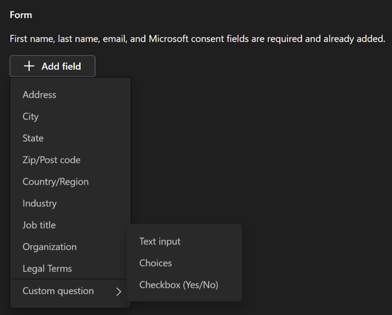Open the Custom question submenu item
Viewport: 392px width, 315px height.
[58, 291]
